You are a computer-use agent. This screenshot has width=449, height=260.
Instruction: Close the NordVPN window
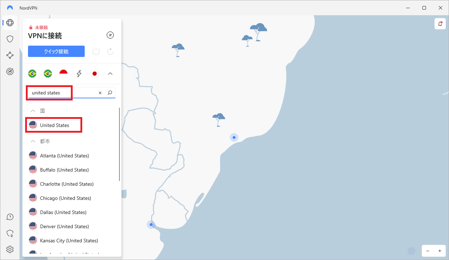point(440,8)
